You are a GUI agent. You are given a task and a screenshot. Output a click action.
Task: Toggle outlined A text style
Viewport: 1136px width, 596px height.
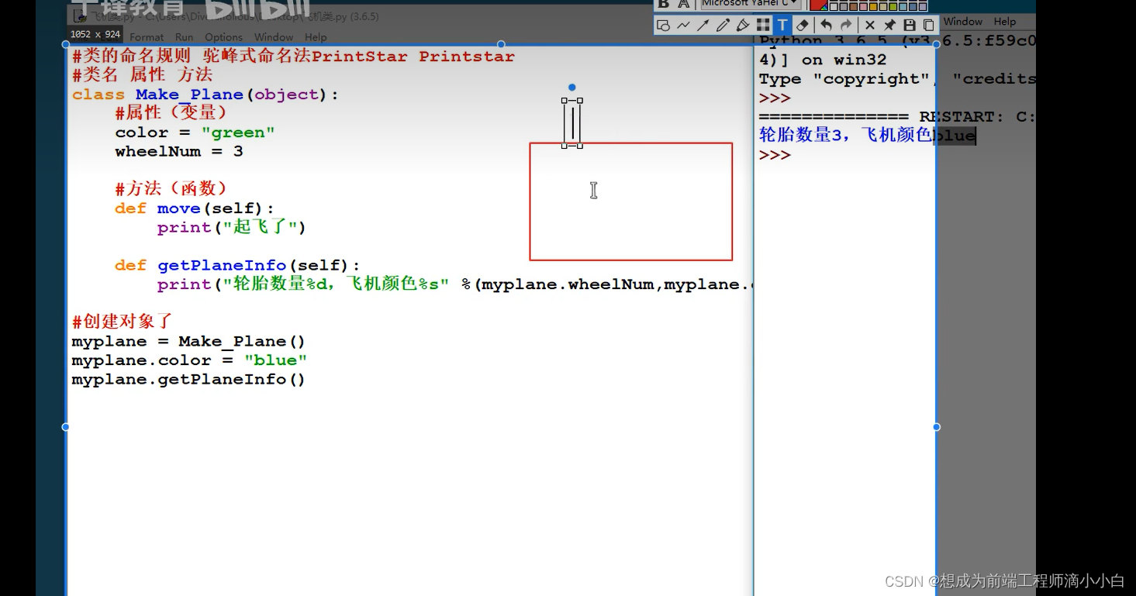point(683,4)
